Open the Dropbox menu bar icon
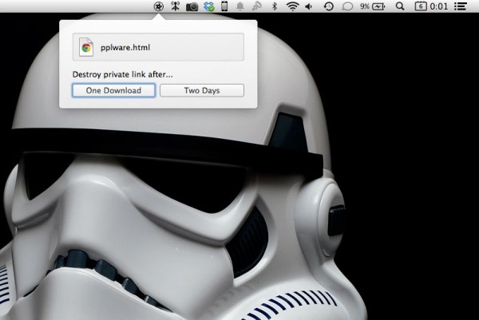Image resolution: width=479 pixels, height=320 pixels. pos(209,6)
